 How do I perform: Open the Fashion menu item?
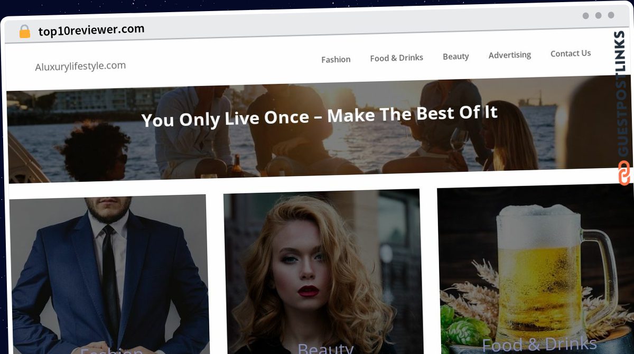tap(336, 59)
